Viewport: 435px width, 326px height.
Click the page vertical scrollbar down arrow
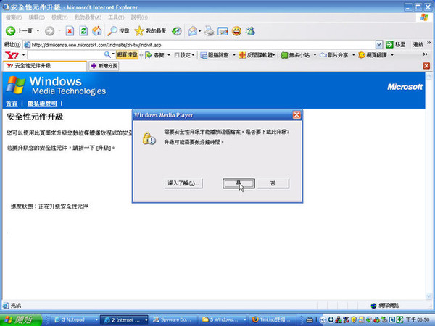click(x=428, y=296)
